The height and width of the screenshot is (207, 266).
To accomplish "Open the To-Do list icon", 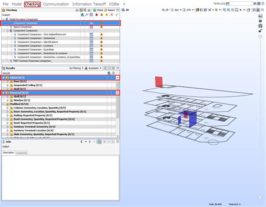I will pos(228,3).
